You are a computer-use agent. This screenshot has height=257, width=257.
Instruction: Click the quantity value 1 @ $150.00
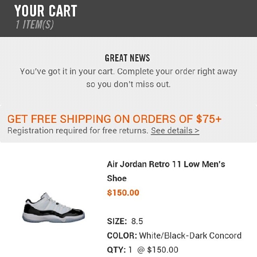(153, 250)
